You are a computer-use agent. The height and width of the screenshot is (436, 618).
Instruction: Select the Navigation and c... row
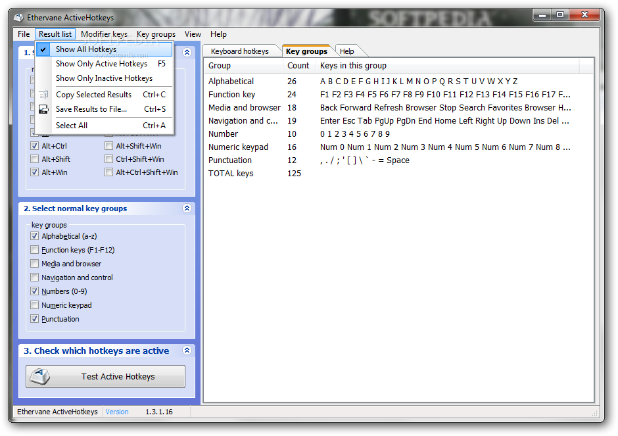point(398,120)
